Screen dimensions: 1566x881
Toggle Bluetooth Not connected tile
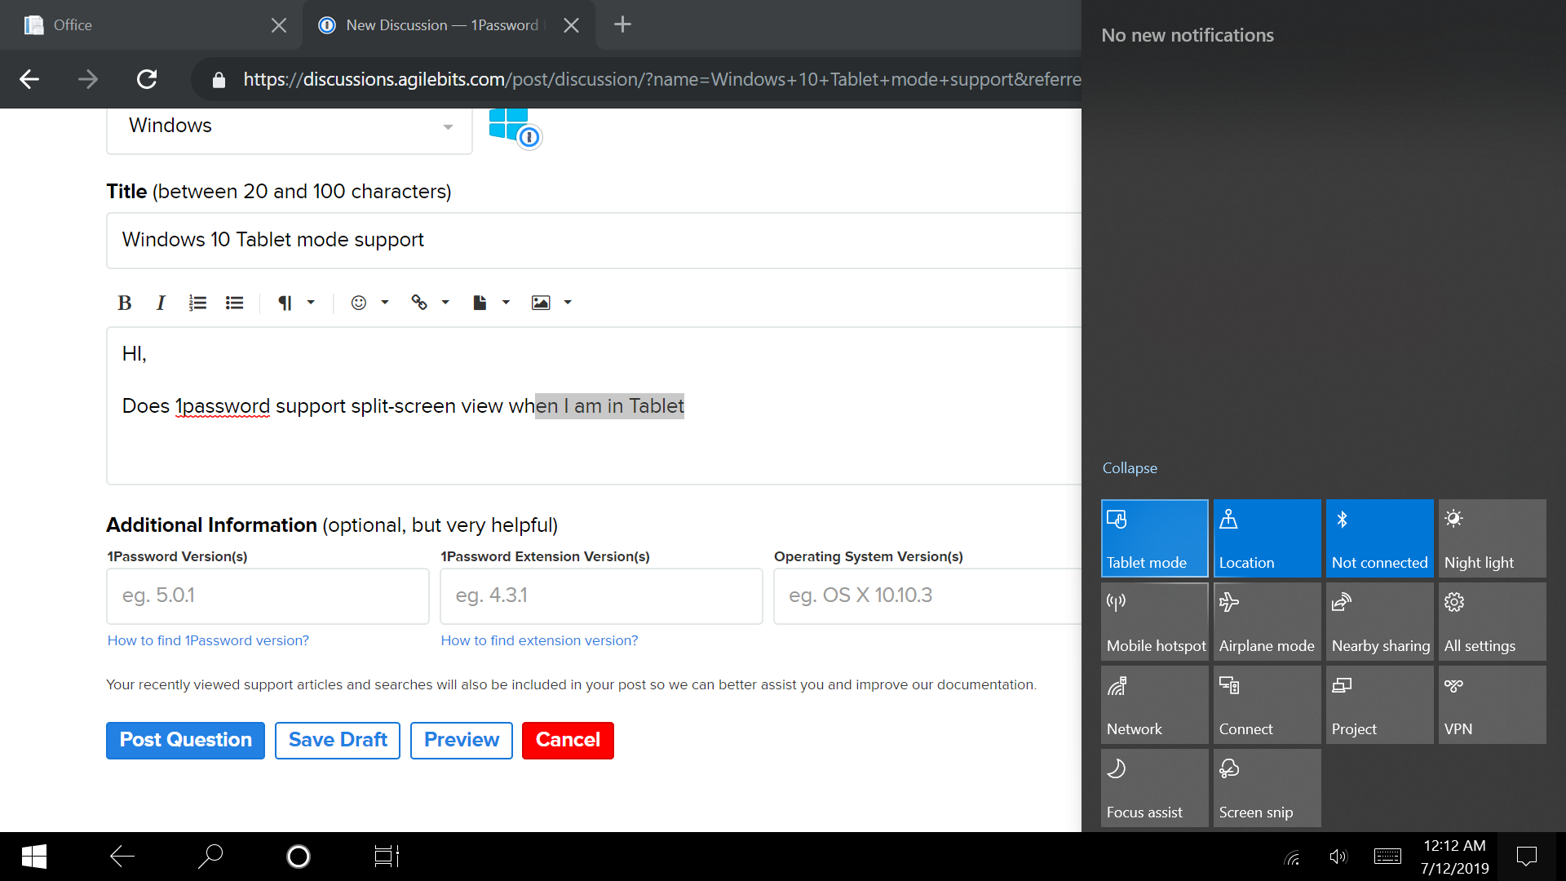(x=1380, y=538)
